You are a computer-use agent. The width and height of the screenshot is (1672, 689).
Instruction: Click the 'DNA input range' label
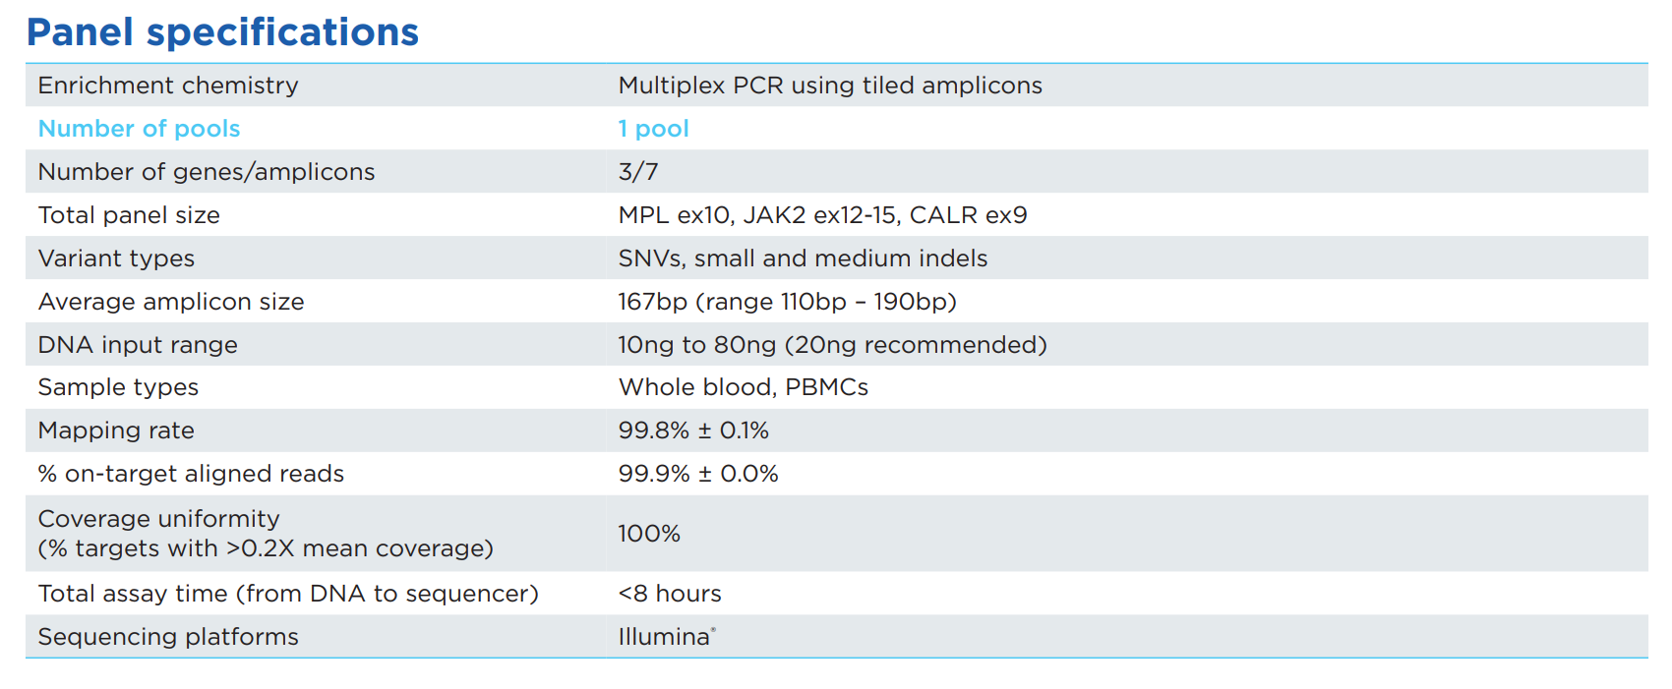[x=138, y=345]
